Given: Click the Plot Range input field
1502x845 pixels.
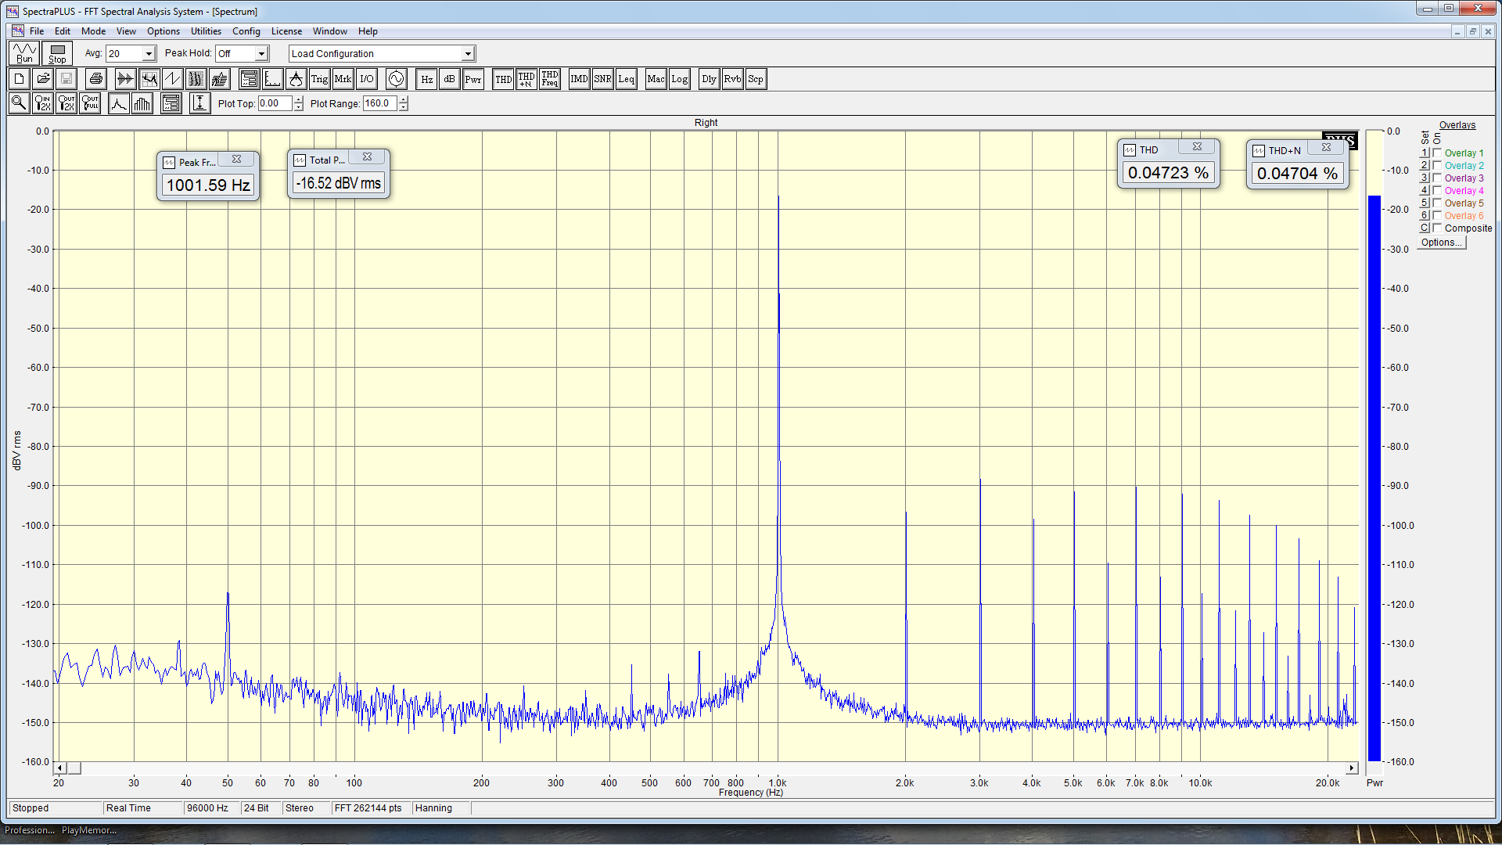Looking at the screenshot, I should point(380,103).
